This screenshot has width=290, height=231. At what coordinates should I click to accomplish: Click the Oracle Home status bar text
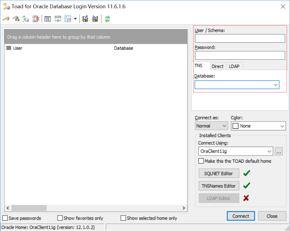(x=48, y=227)
